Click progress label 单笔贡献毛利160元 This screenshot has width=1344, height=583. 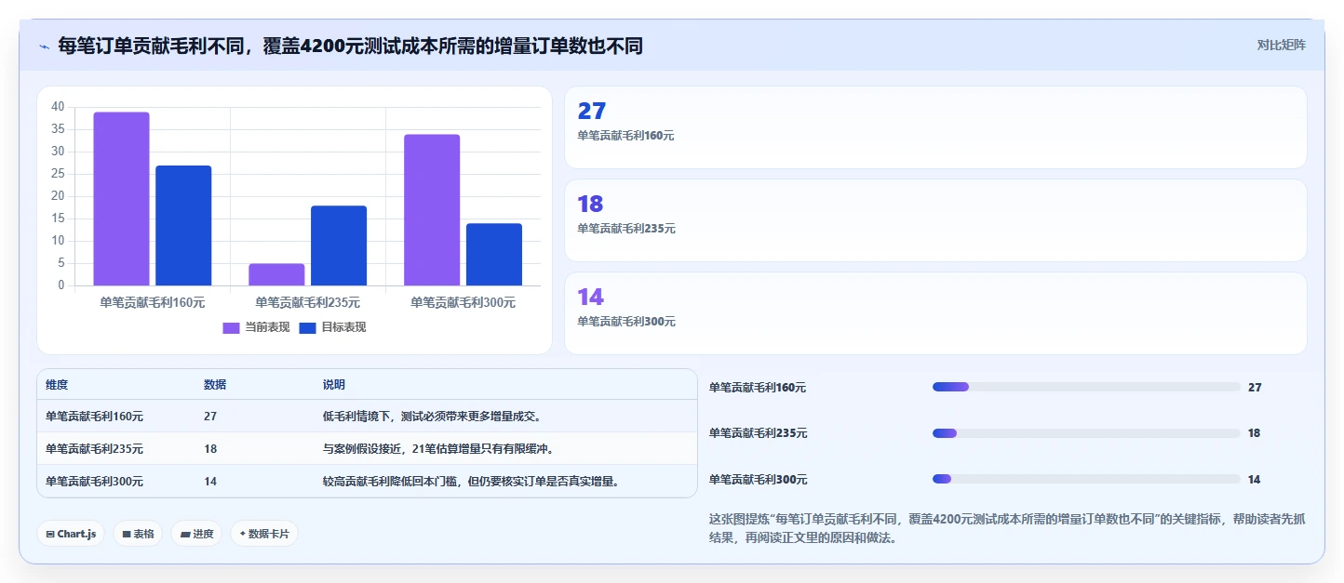tap(758, 388)
